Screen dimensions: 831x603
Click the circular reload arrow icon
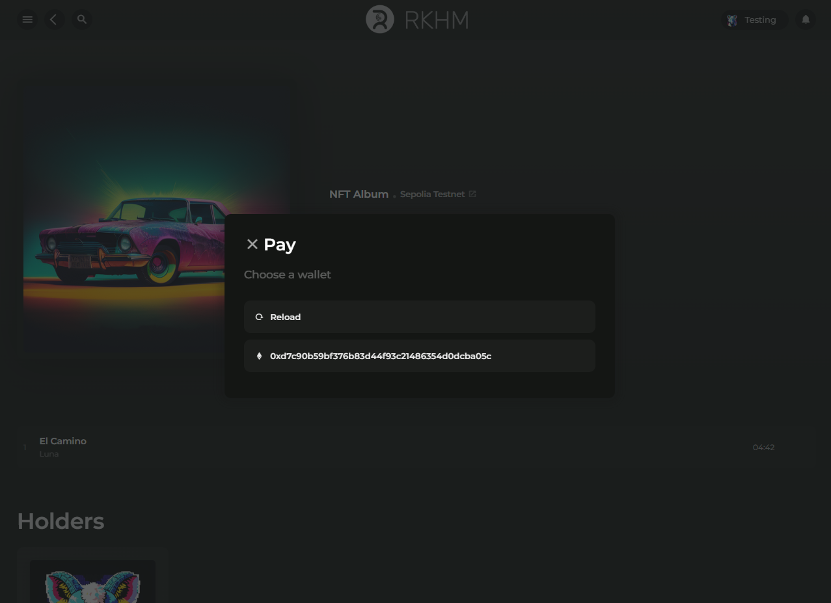pyautogui.click(x=259, y=317)
